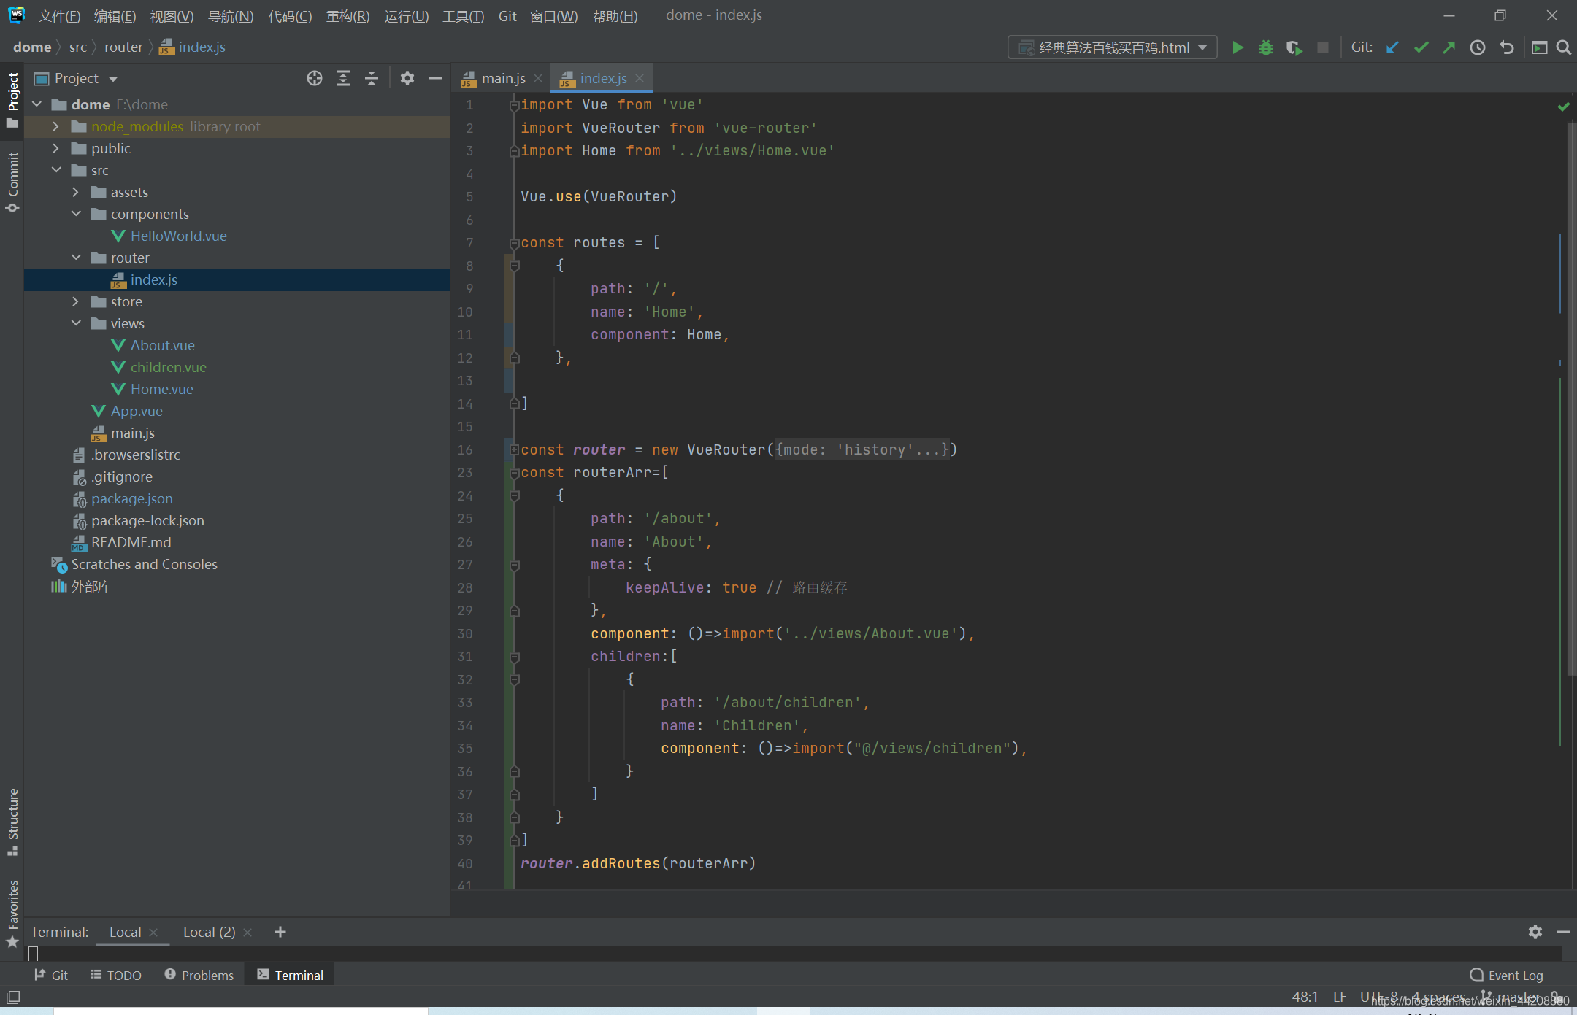This screenshot has width=1577, height=1015.
Task: Click Git Push arrow icon
Action: 1449,47
